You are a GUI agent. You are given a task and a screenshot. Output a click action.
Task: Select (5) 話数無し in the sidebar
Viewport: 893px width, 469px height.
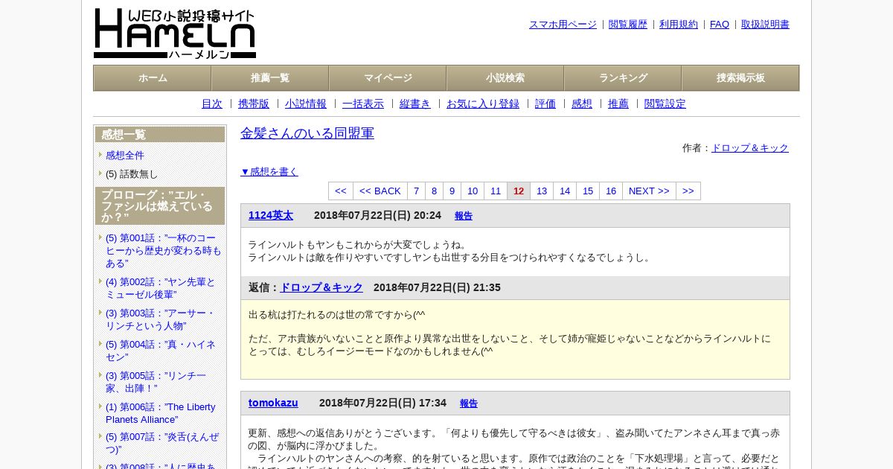pos(132,174)
